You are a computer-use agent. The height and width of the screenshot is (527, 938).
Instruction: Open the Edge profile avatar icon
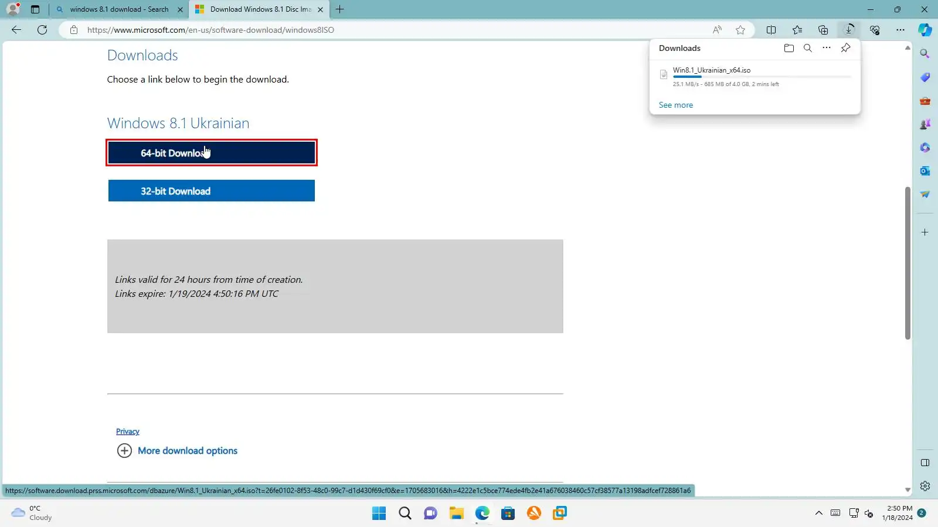pyautogui.click(x=13, y=9)
